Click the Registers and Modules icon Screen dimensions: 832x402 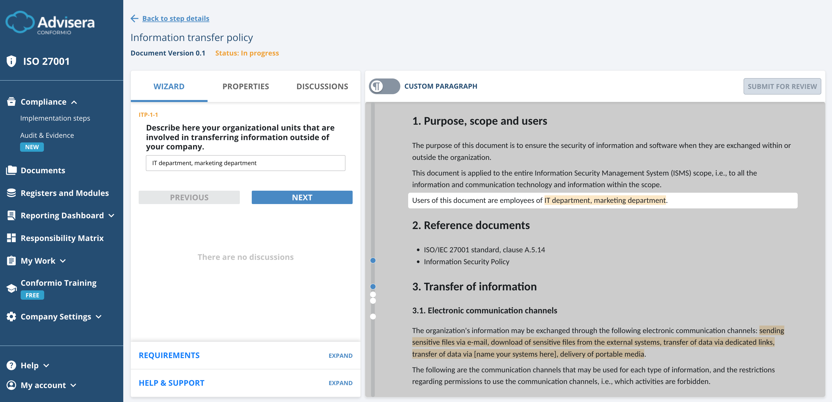pos(11,193)
